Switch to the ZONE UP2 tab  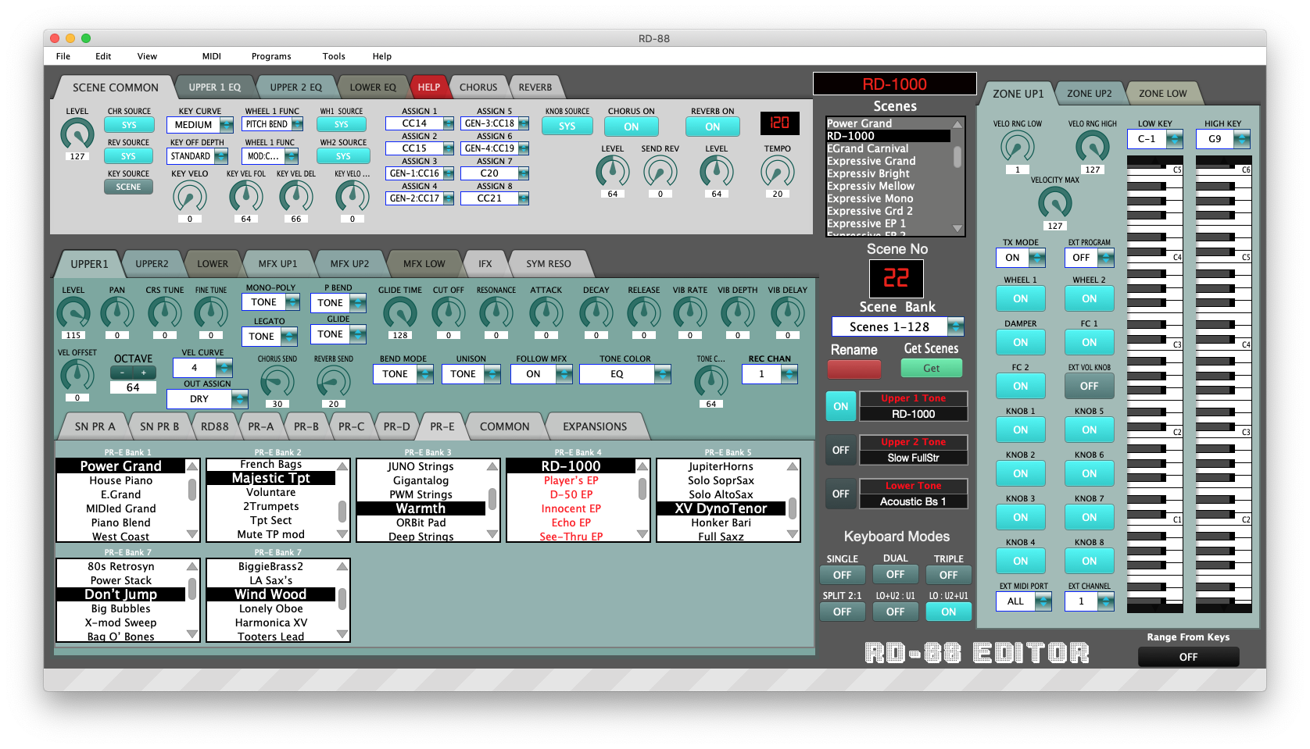tap(1089, 94)
